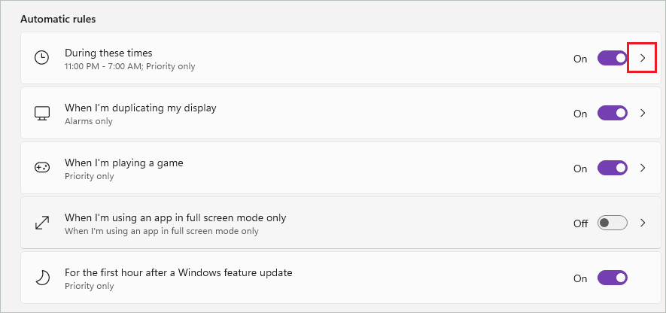Enable the full screen mode only toggle
The width and height of the screenshot is (666, 313).
[612, 223]
